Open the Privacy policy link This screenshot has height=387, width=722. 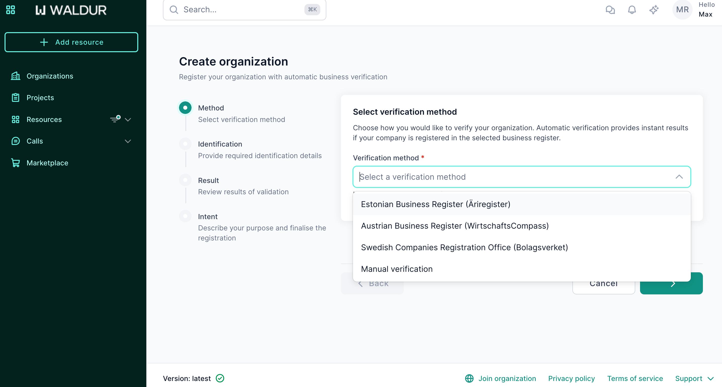coord(571,378)
